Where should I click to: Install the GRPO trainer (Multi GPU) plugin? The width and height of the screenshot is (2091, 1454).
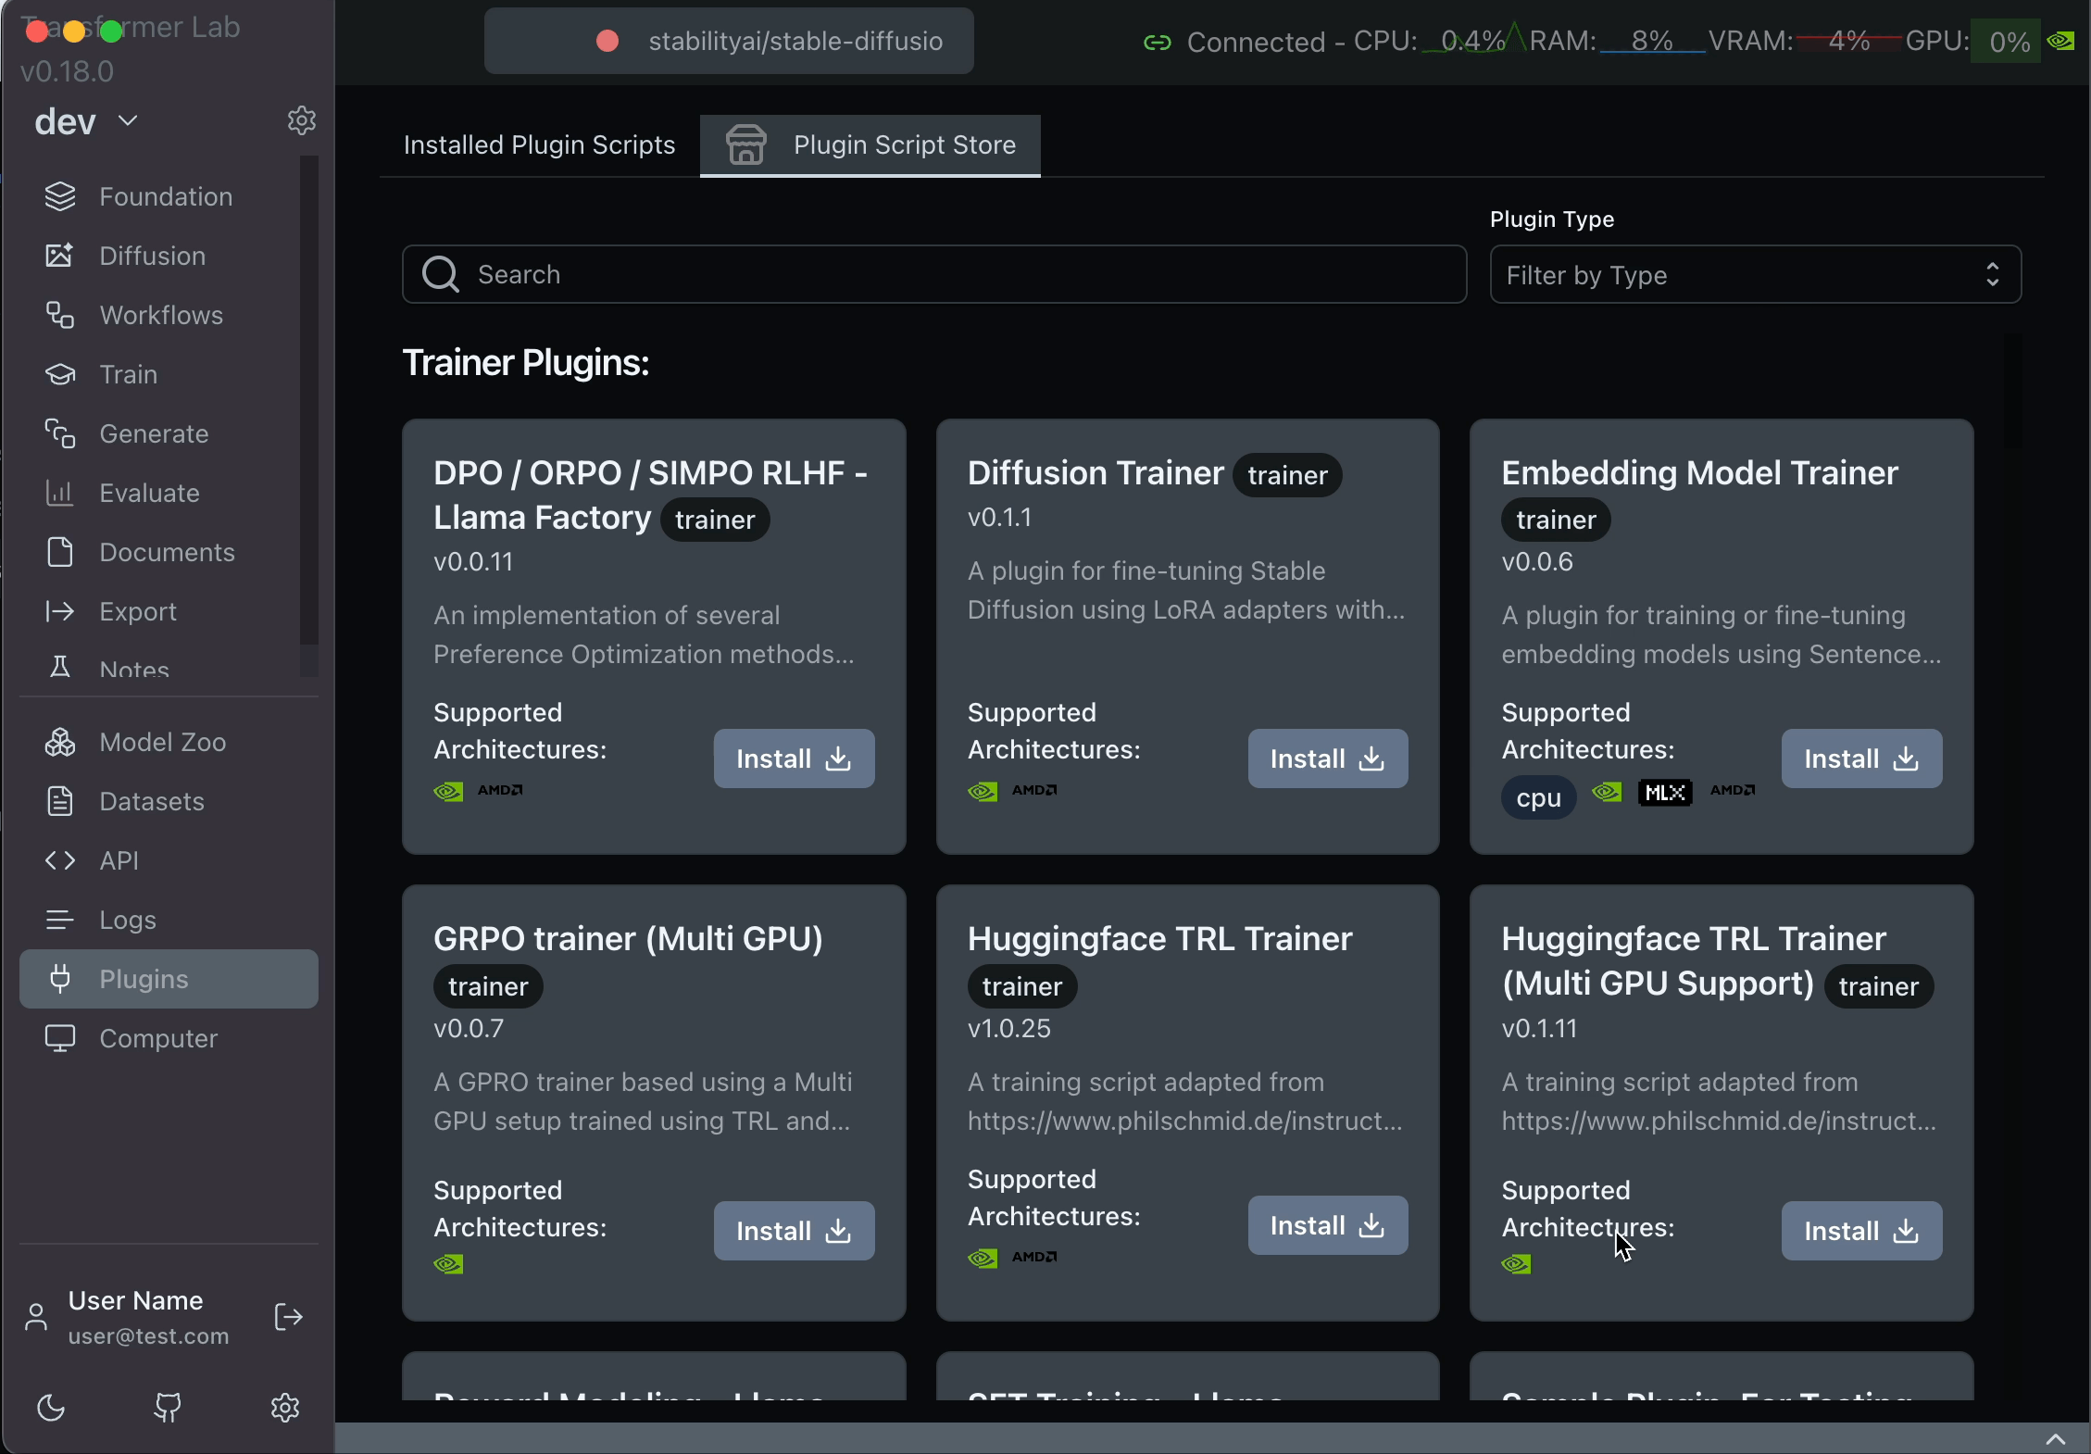pyautogui.click(x=793, y=1231)
